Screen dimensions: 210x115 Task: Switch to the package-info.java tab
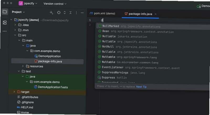[140, 14]
